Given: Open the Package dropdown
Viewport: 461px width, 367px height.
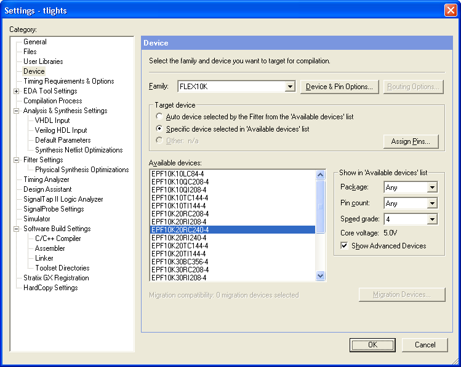Looking at the screenshot, I should pyautogui.click(x=432, y=187).
